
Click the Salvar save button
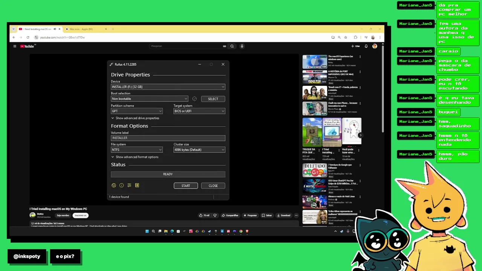pos(267,215)
